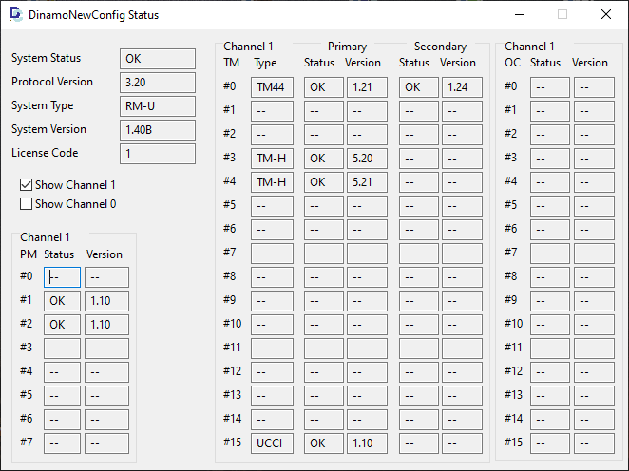Select TM #0 Type field TM44

coord(274,87)
